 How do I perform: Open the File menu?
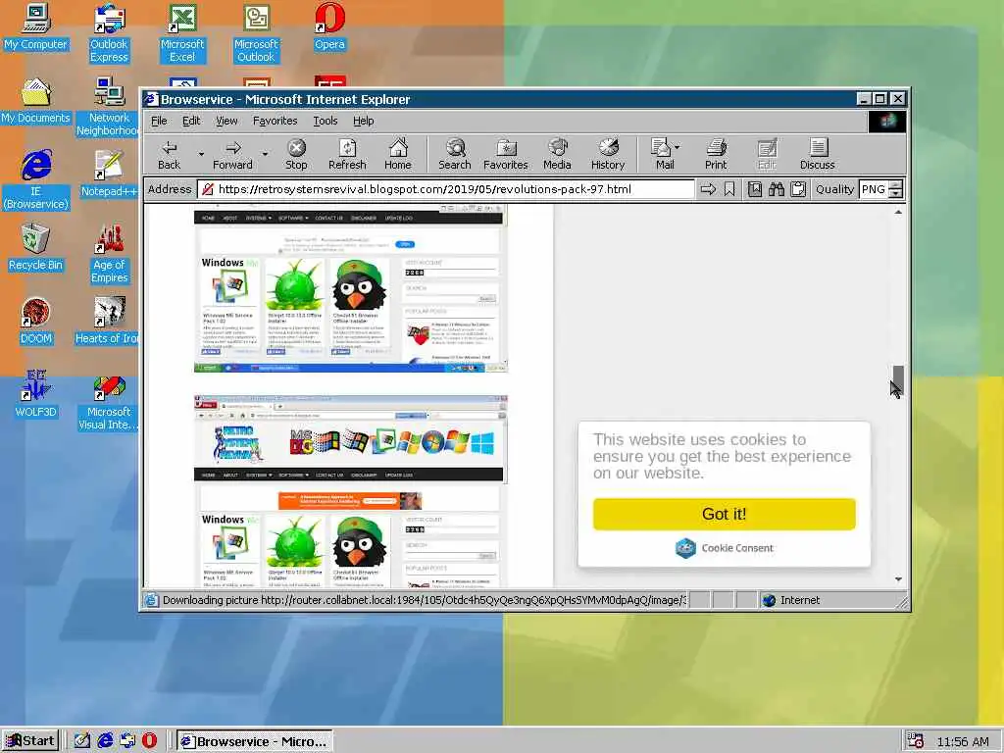[159, 121]
